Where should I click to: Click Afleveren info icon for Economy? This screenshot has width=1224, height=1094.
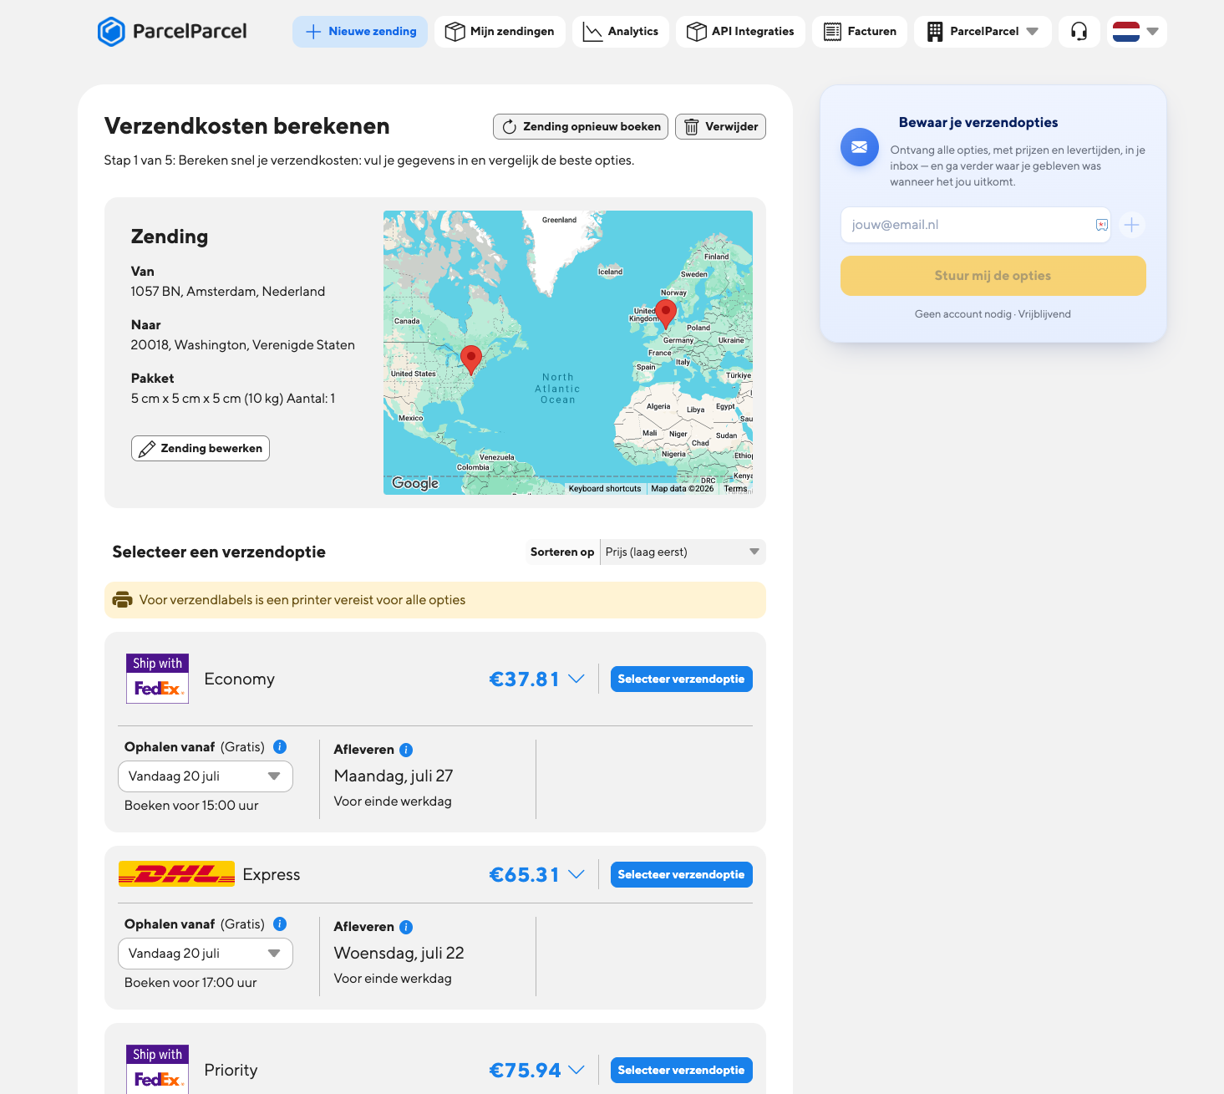tap(406, 750)
